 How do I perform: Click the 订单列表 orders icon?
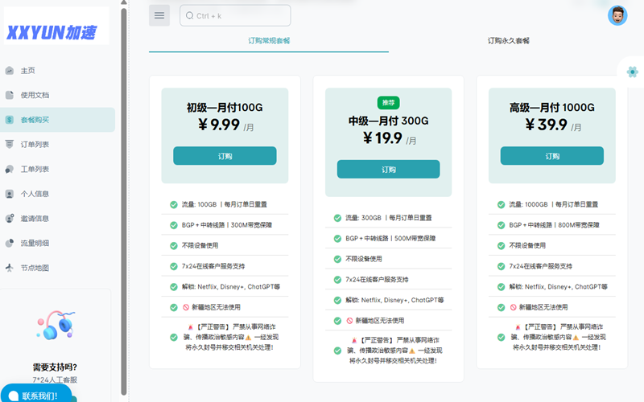(x=10, y=145)
